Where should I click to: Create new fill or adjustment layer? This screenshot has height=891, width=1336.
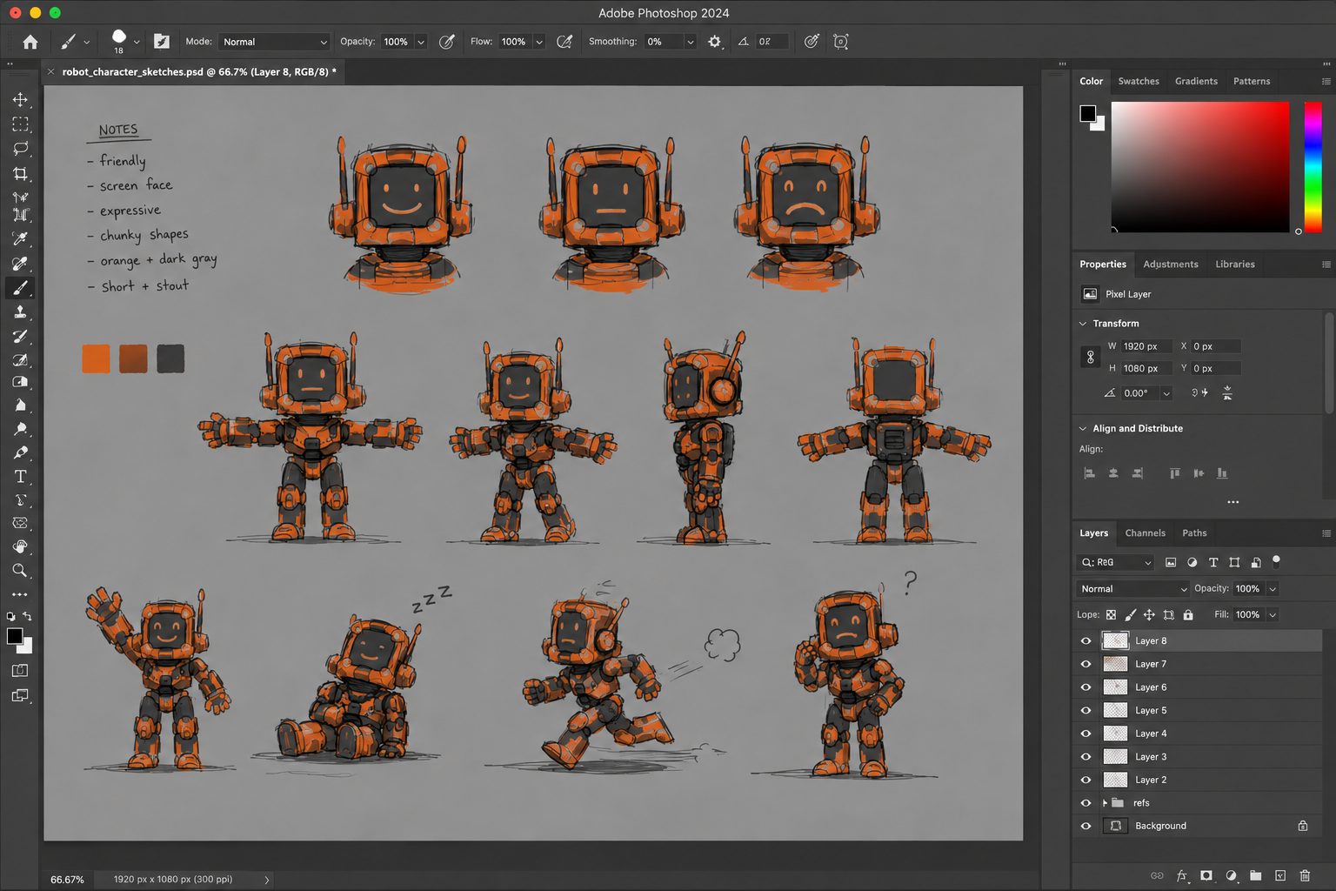click(1231, 875)
